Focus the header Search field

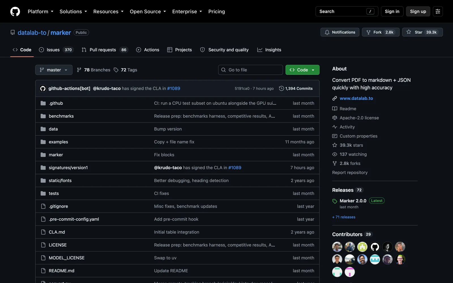(x=347, y=11)
